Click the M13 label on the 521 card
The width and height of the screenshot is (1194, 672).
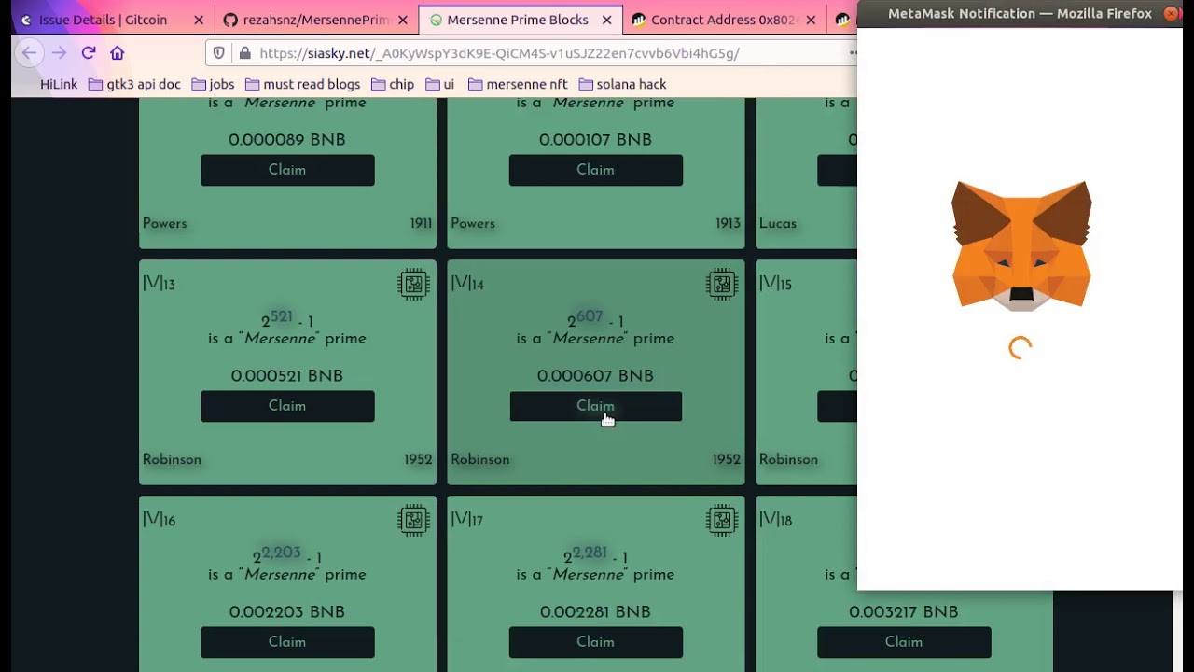(x=159, y=284)
